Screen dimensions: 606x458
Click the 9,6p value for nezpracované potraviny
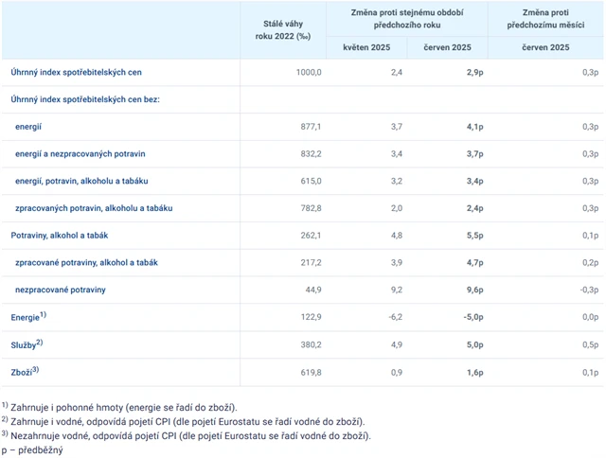coord(474,289)
